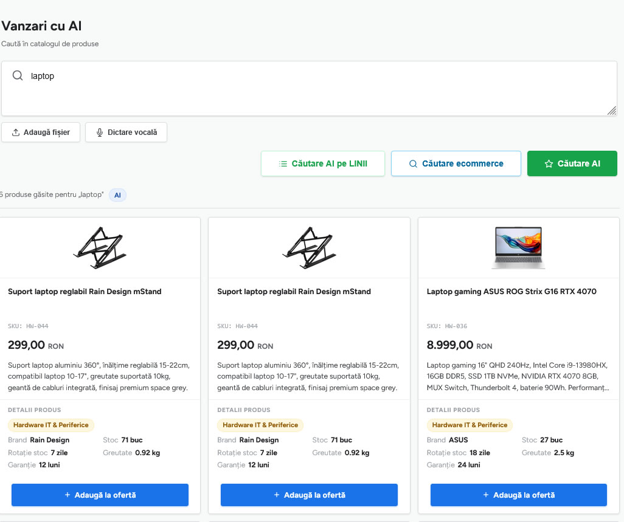The width and height of the screenshot is (624, 522).
Task: Click the search field containing laptop
Action: 309,89
